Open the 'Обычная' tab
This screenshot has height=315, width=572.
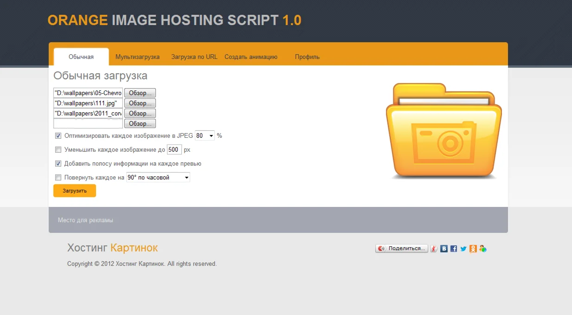tap(81, 57)
